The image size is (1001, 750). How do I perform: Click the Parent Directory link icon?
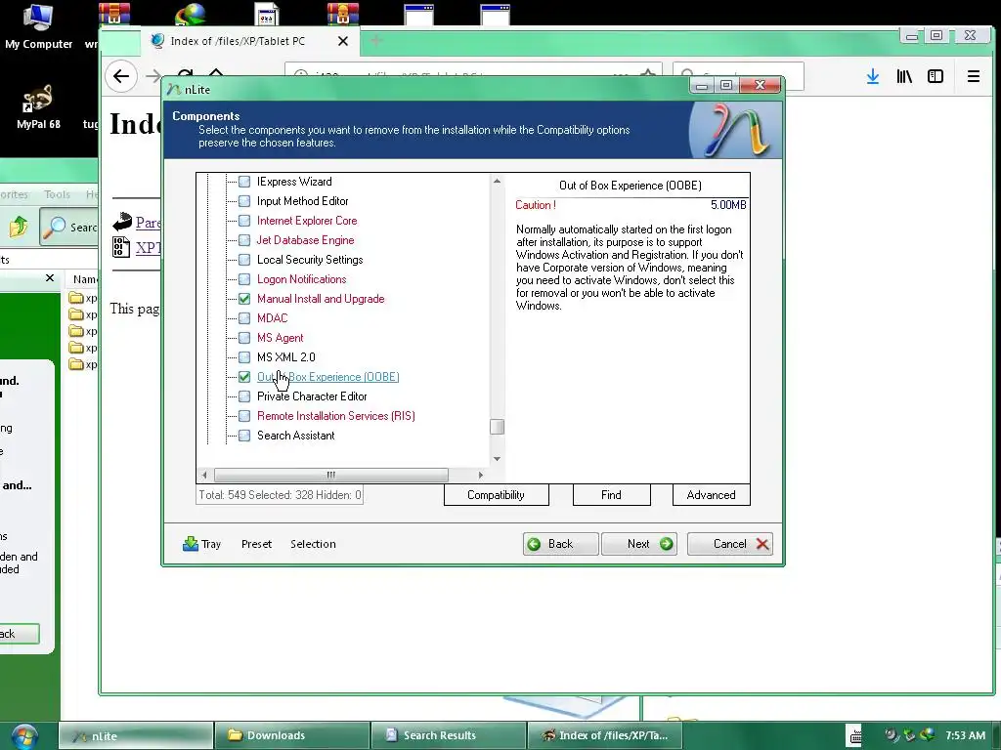pos(122,222)
